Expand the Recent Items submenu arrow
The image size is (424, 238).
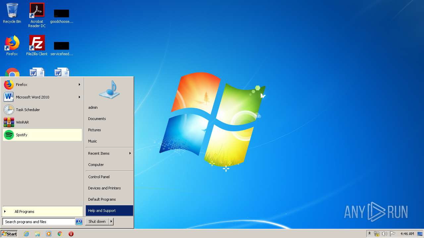(x=130, y=153)
